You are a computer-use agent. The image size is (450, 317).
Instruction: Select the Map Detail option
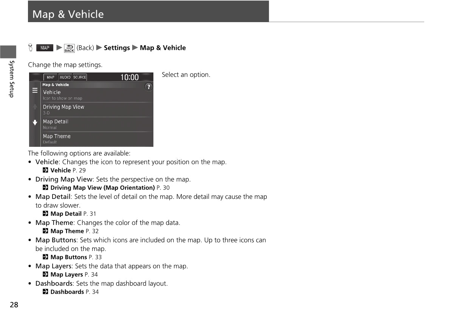[96, 124]
